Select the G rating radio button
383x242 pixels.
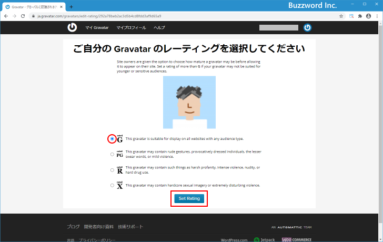coord(112,139)
